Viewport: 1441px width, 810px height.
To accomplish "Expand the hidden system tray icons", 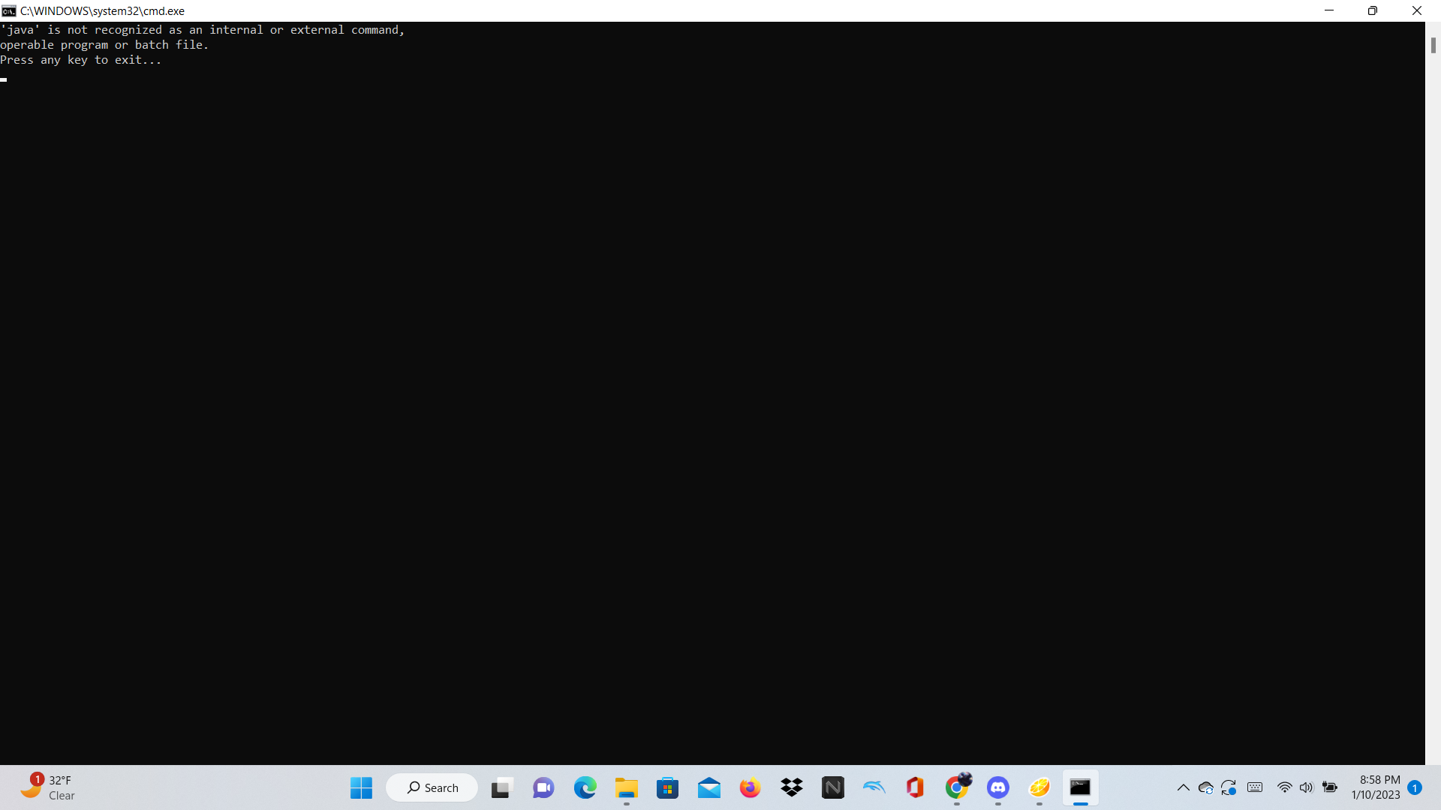I will [1183, 787].
